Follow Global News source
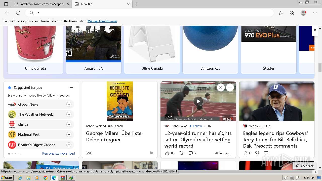Screen dimensions: 322x181 click(x=69, y=104)
